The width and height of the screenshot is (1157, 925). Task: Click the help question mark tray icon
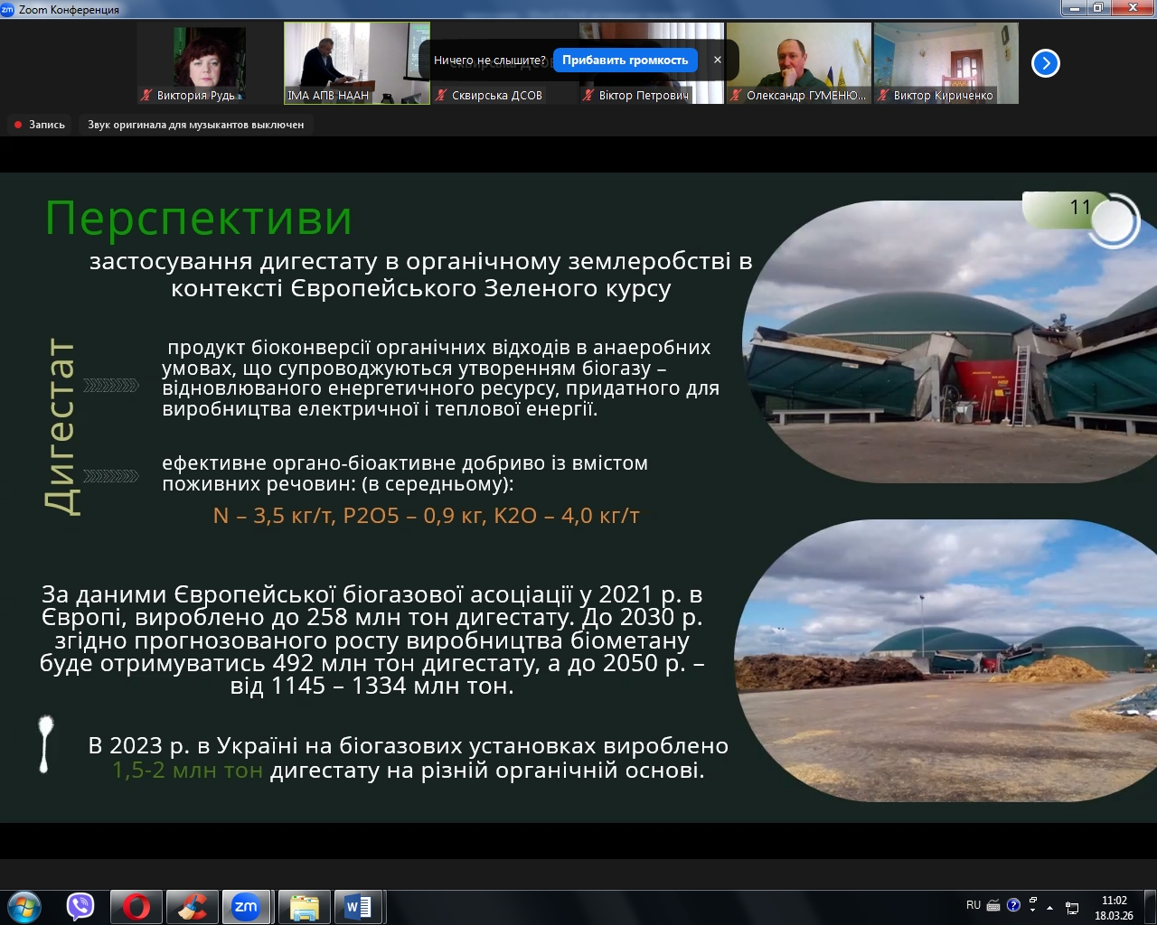pyautogui.click(x=1013, y=905)
